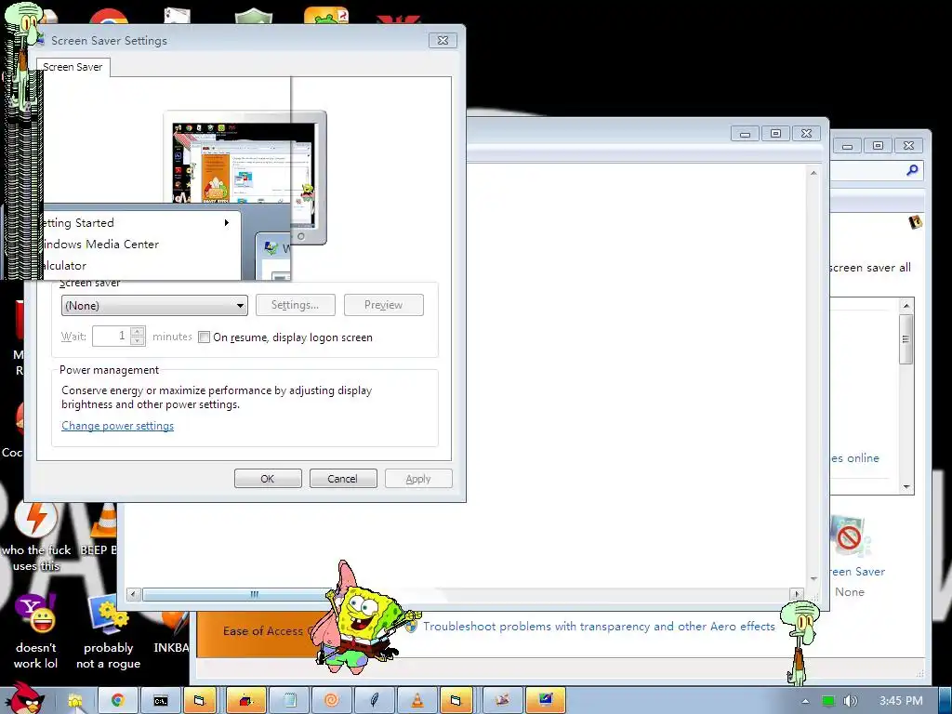952x714 pixels.
Task: Open the 'who the fuck uses this' desktop icon
Action: (x=36, y=537)
